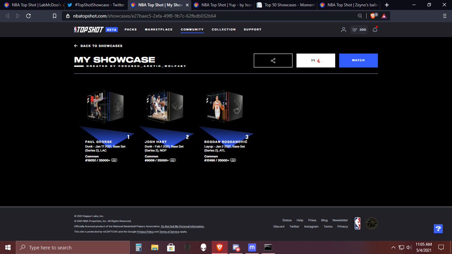The height and width of the screenshot is (254, 452).
Task: Click the JOSH HART player name
Action: pyautogui.click(x=155, y=142)
